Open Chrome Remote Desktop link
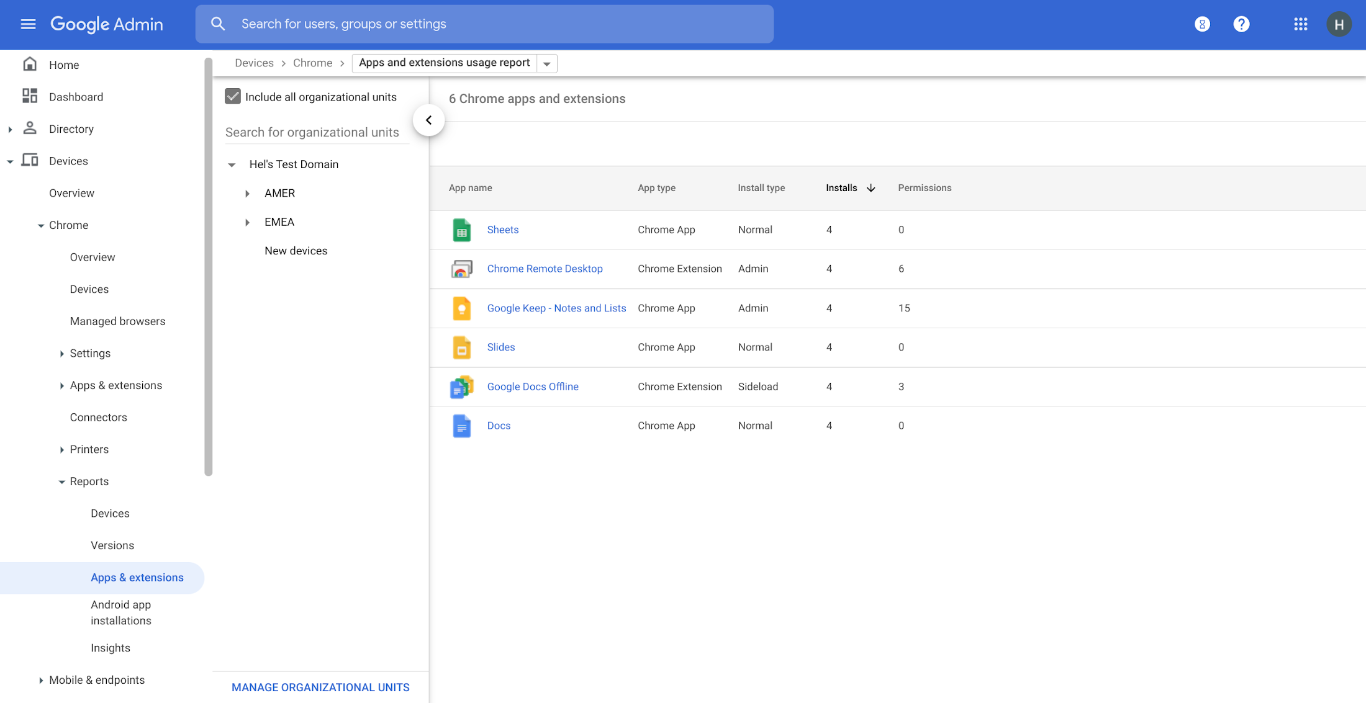 coord(545,269)
